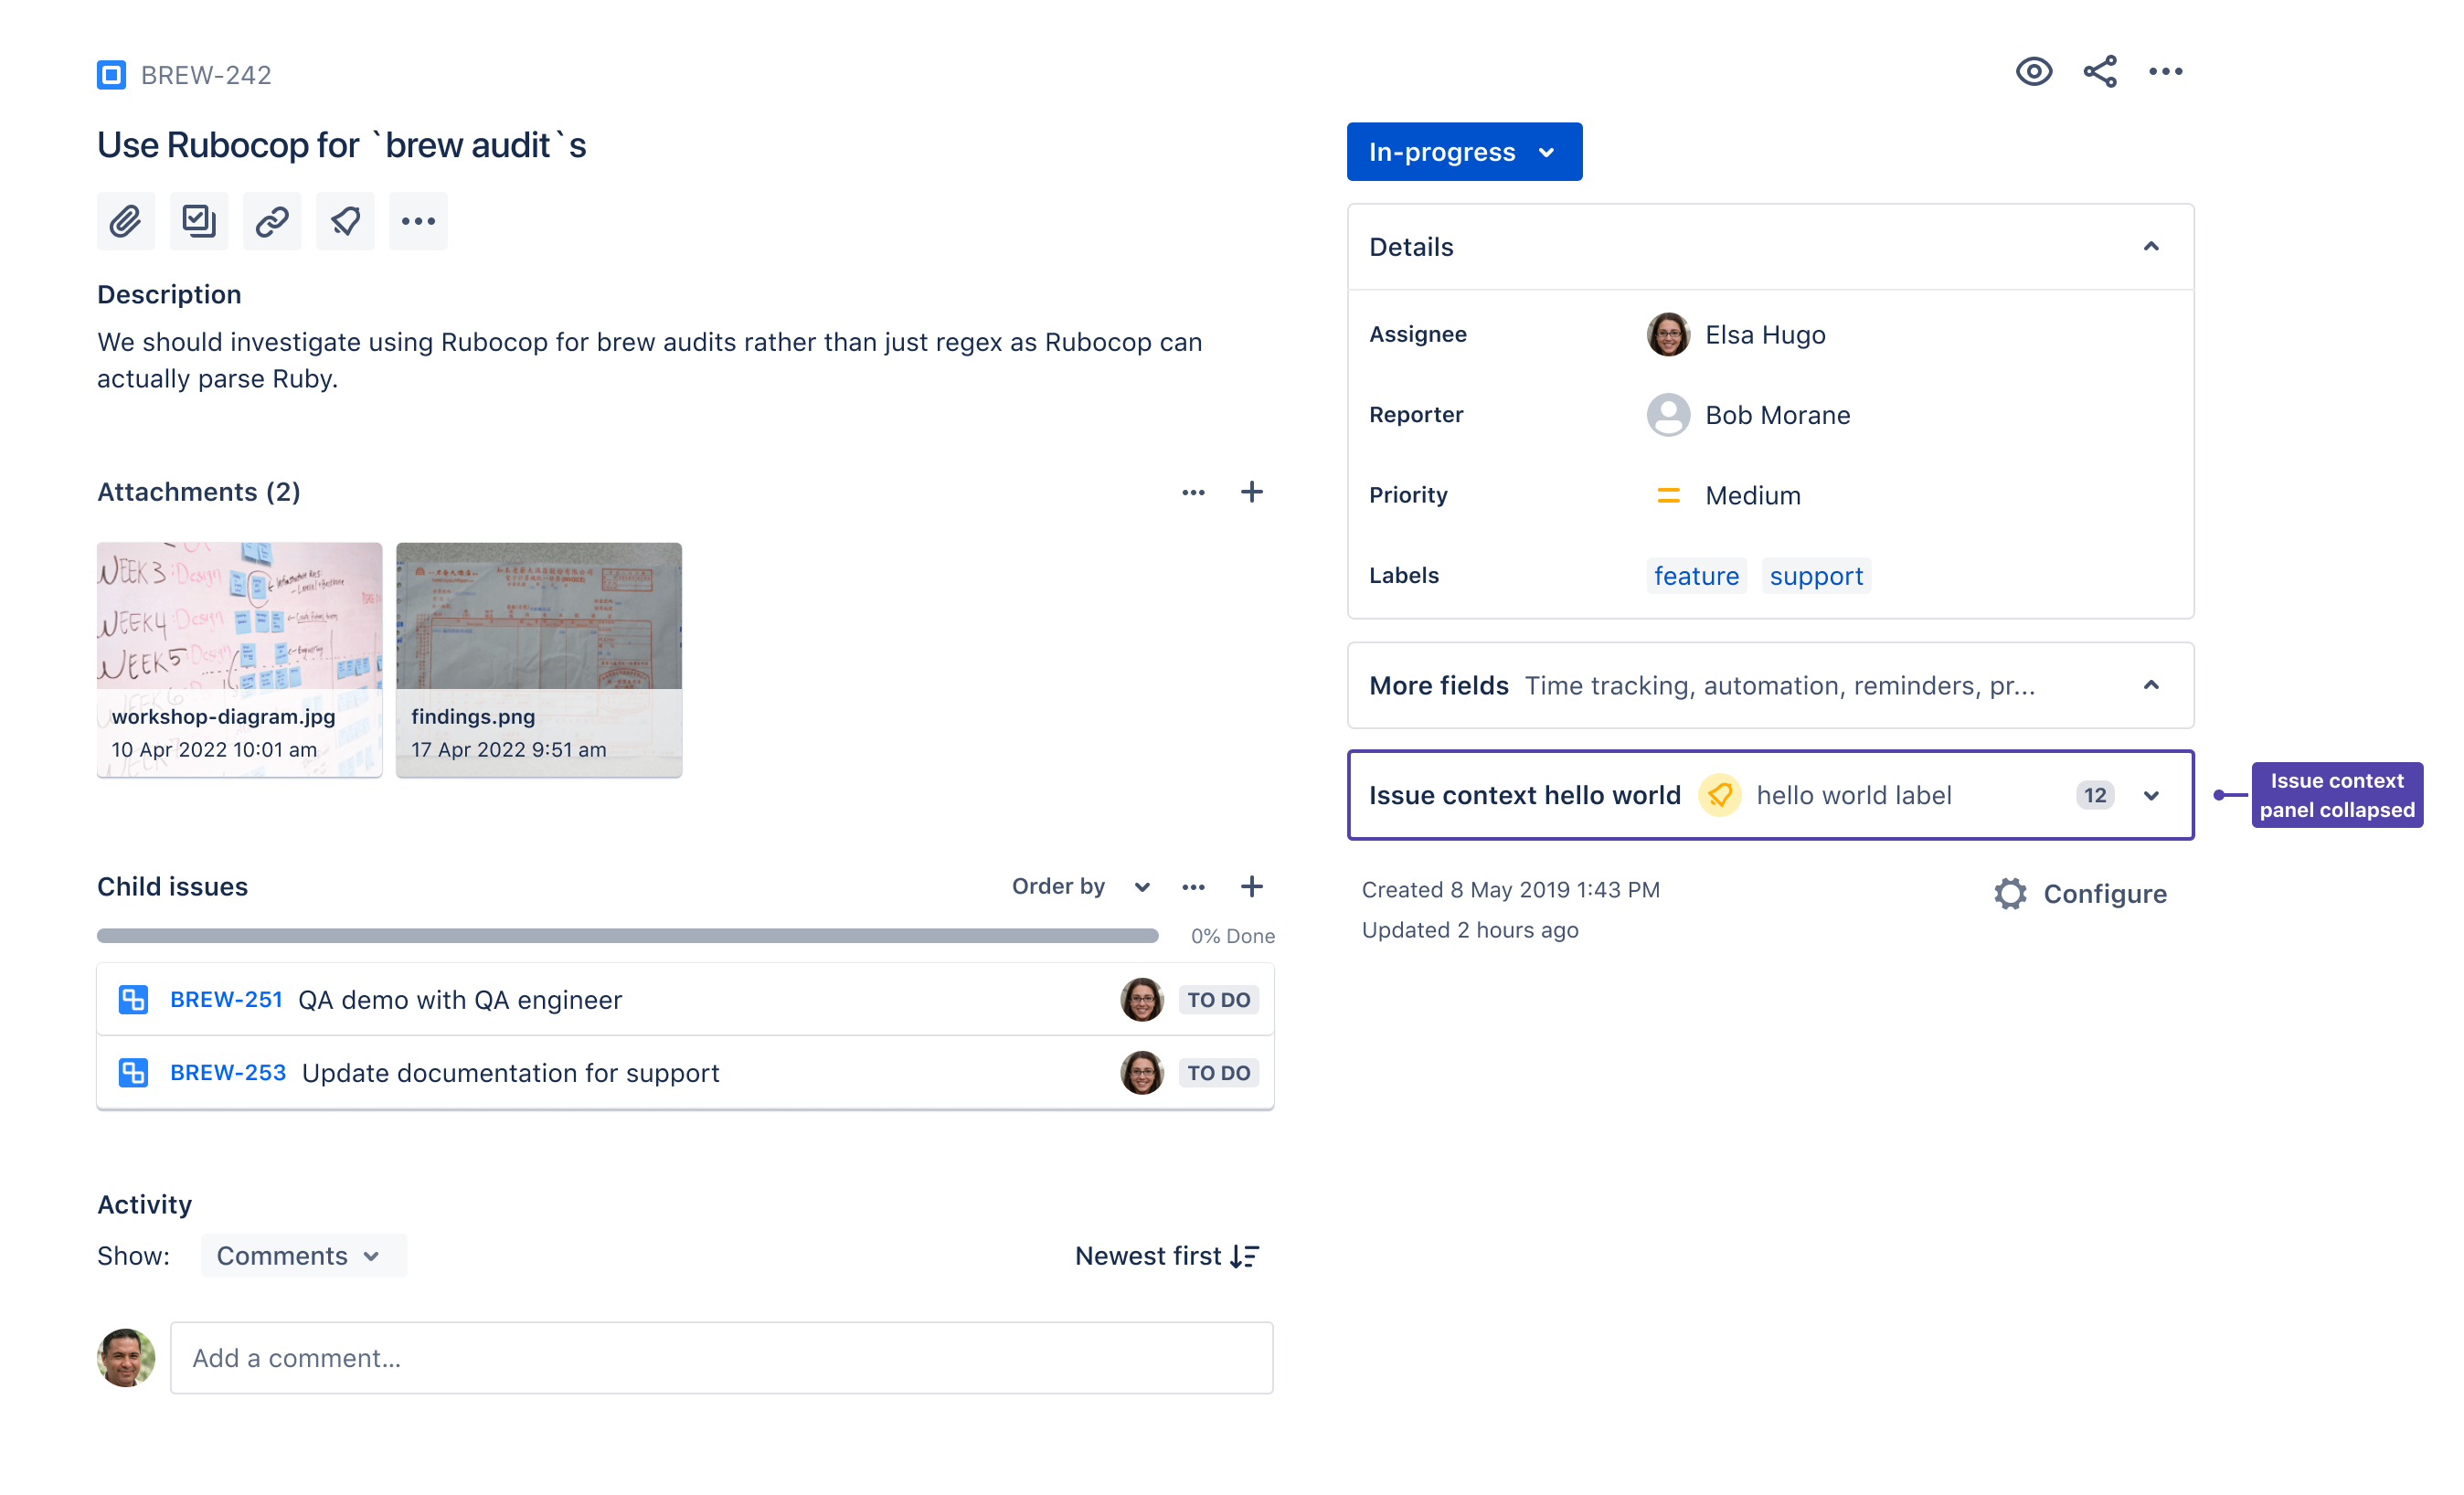The image size is (2464, 1495).
Task: Expand the Issue context hello world panel
Action: [x=2151, y=796]
